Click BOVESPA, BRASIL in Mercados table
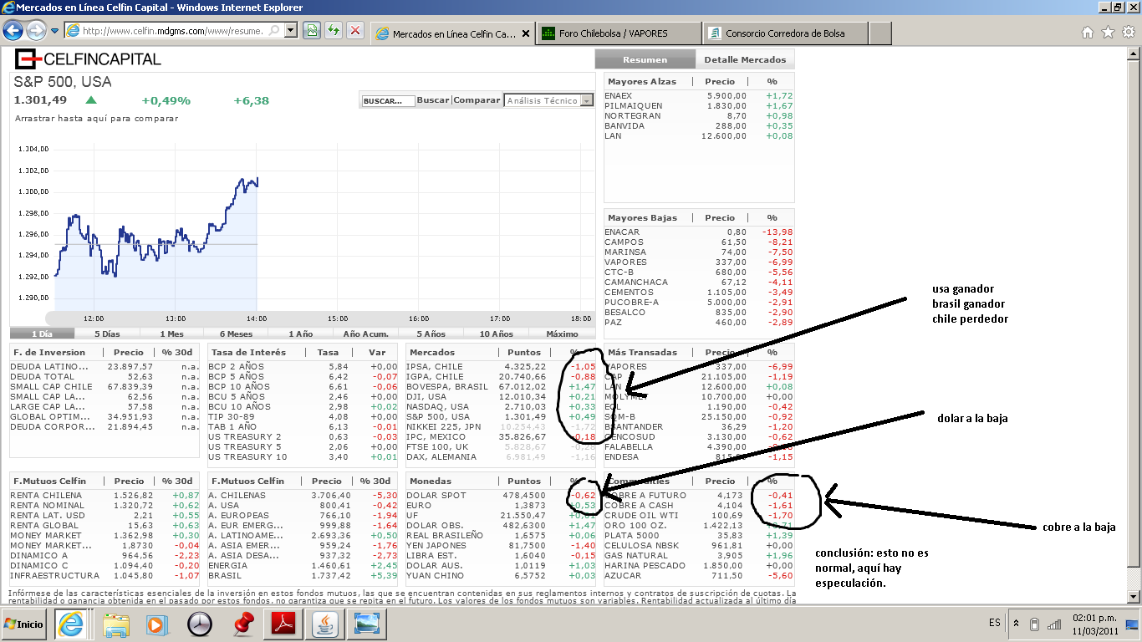1142x642 pixels. [x=446, y=387]
